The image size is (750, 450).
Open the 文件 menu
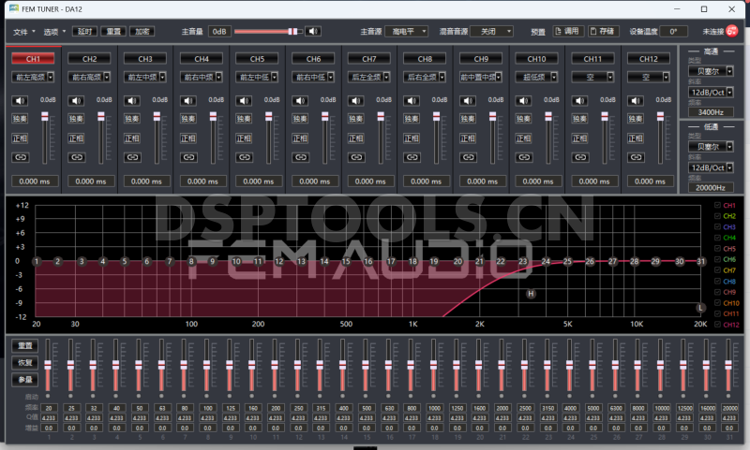click(x=21, y=31)
